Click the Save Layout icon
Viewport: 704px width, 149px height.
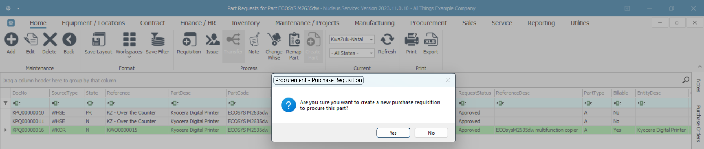[98, 40]
